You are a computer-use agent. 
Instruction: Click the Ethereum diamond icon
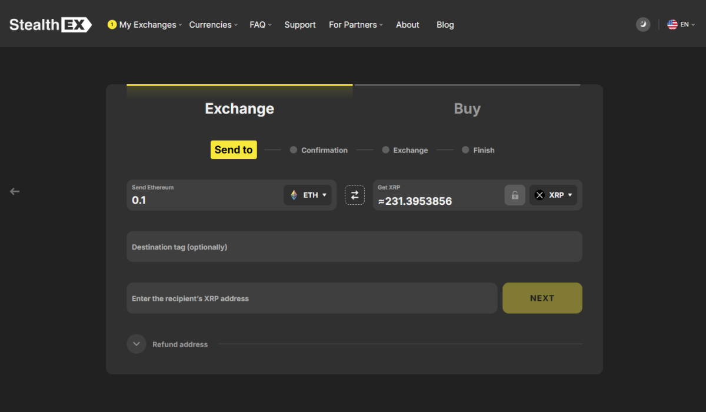294,195
